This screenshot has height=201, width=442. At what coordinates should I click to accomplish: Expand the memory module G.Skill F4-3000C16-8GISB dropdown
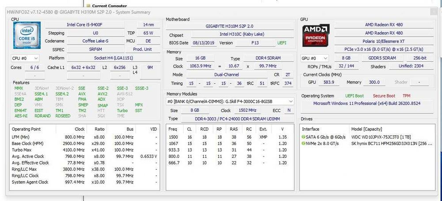tap(230, 101)
